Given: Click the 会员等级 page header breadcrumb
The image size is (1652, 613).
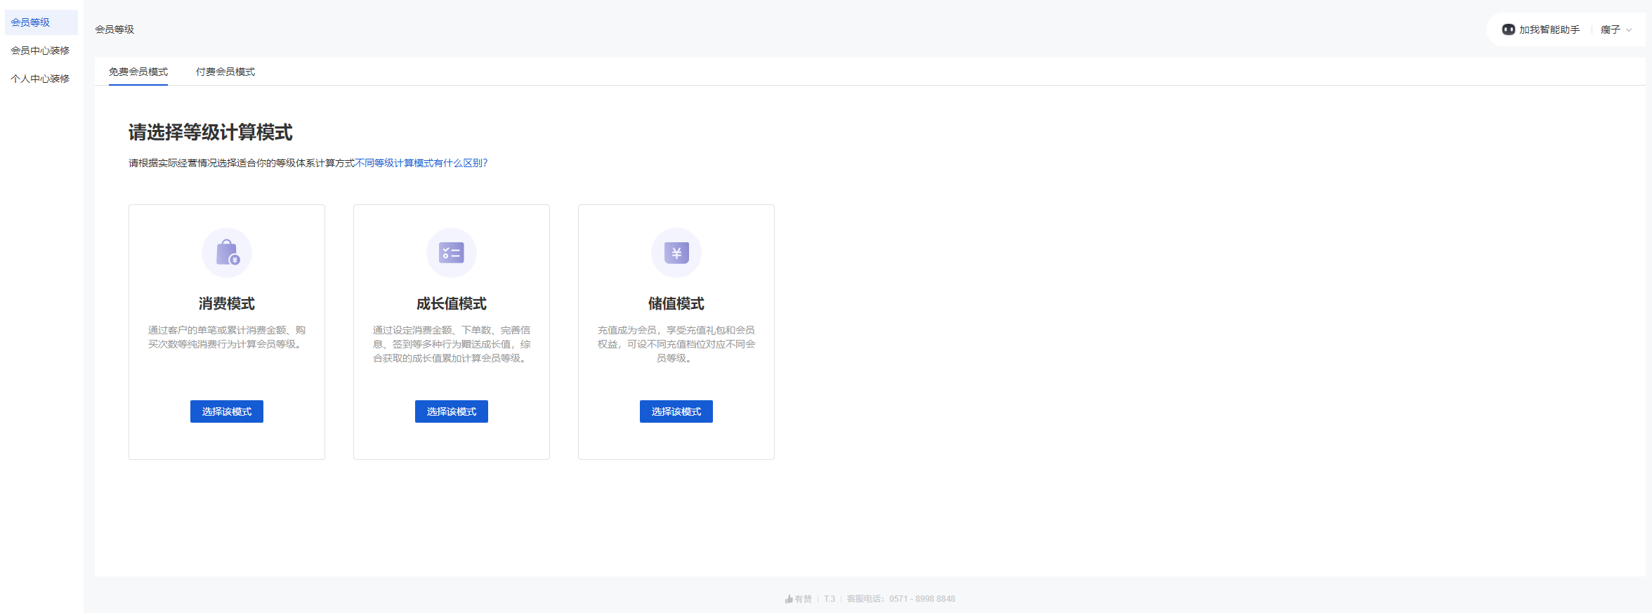Looking at the screenshot, I should point(114,29).
